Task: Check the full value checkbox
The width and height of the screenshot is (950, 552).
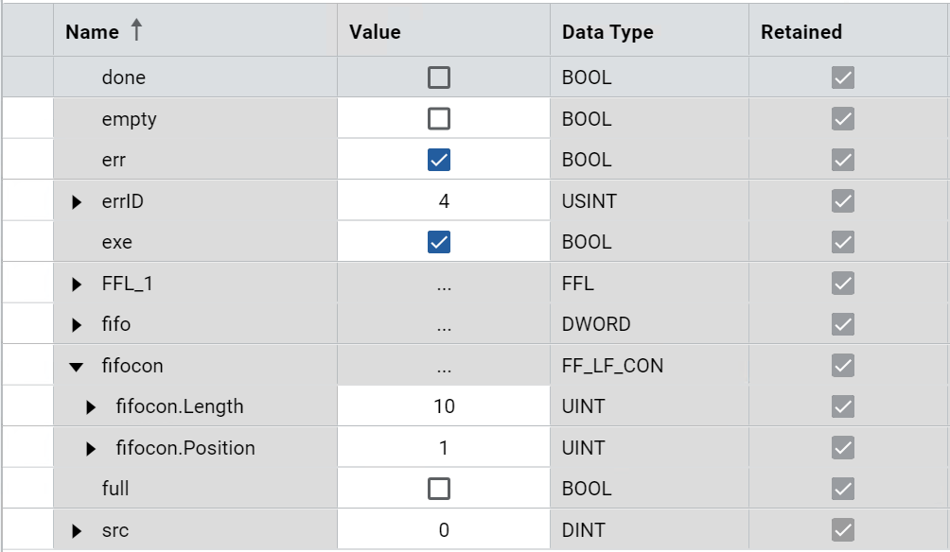Action: (x=439, y=489)
